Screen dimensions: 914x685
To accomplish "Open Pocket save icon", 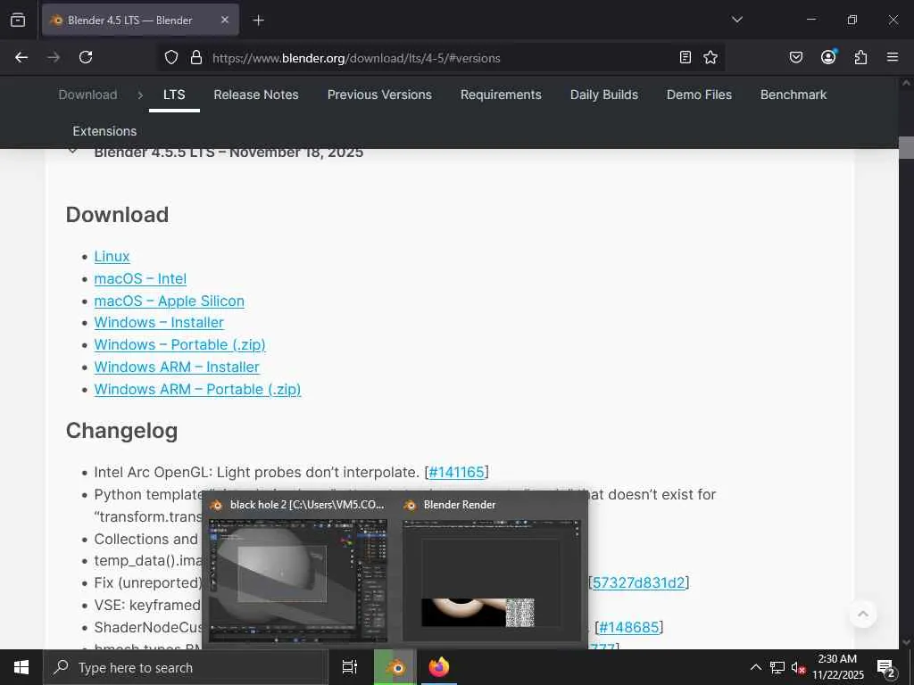I will (x=795, y=57).
